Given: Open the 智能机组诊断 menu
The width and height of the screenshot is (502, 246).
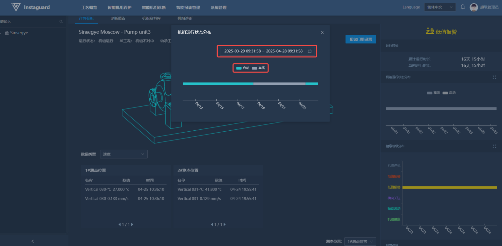Looking at the screenshot, I should pos(154,8).
